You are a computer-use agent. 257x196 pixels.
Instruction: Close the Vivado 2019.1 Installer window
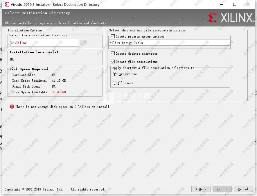248,4
